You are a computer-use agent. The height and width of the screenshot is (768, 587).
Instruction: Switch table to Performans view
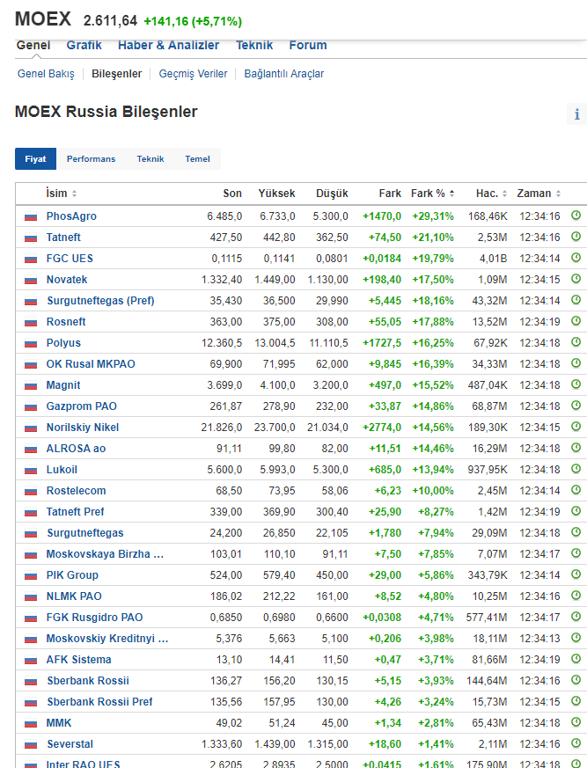(92, 158)
